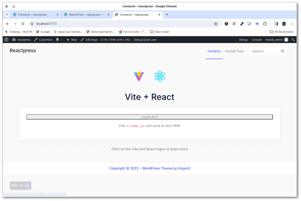Click the admin user avatar

coord(286,39)
